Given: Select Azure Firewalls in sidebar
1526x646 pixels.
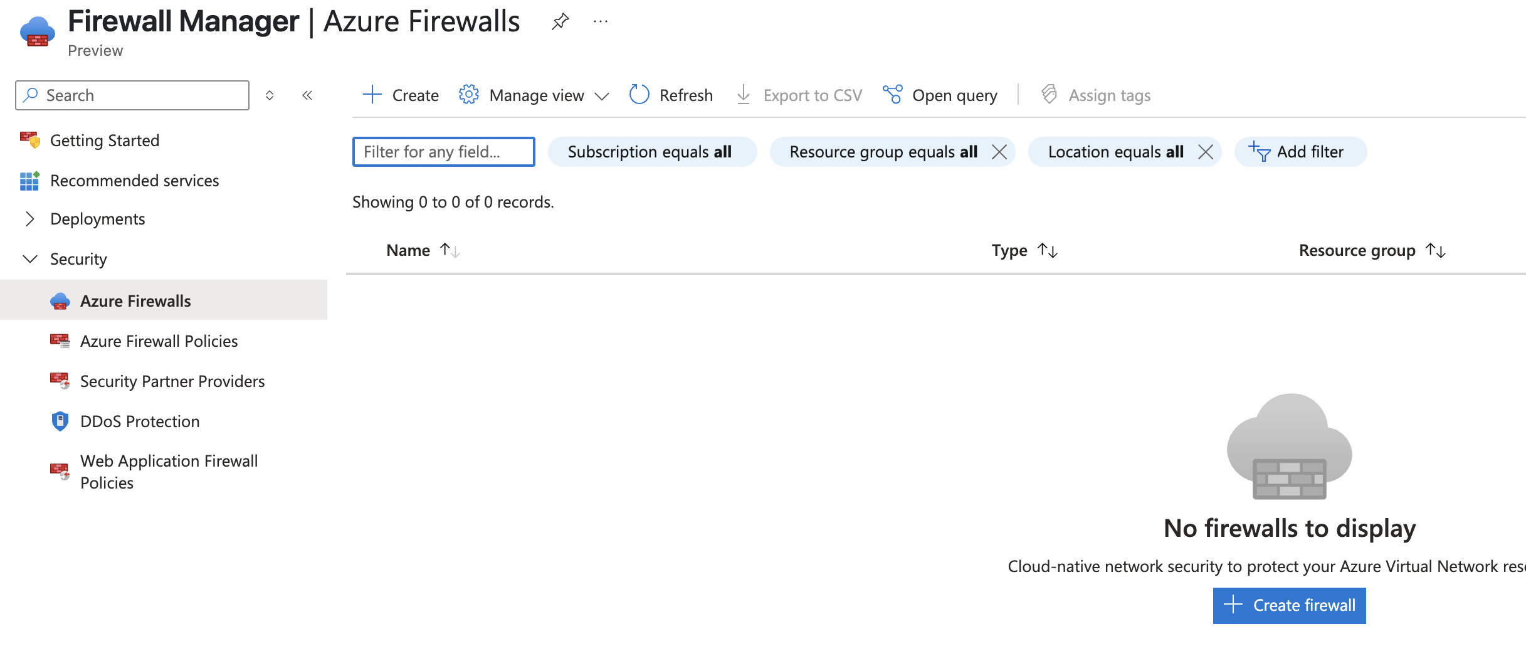Looking at the screenshot, I should [x=164, y=300].
